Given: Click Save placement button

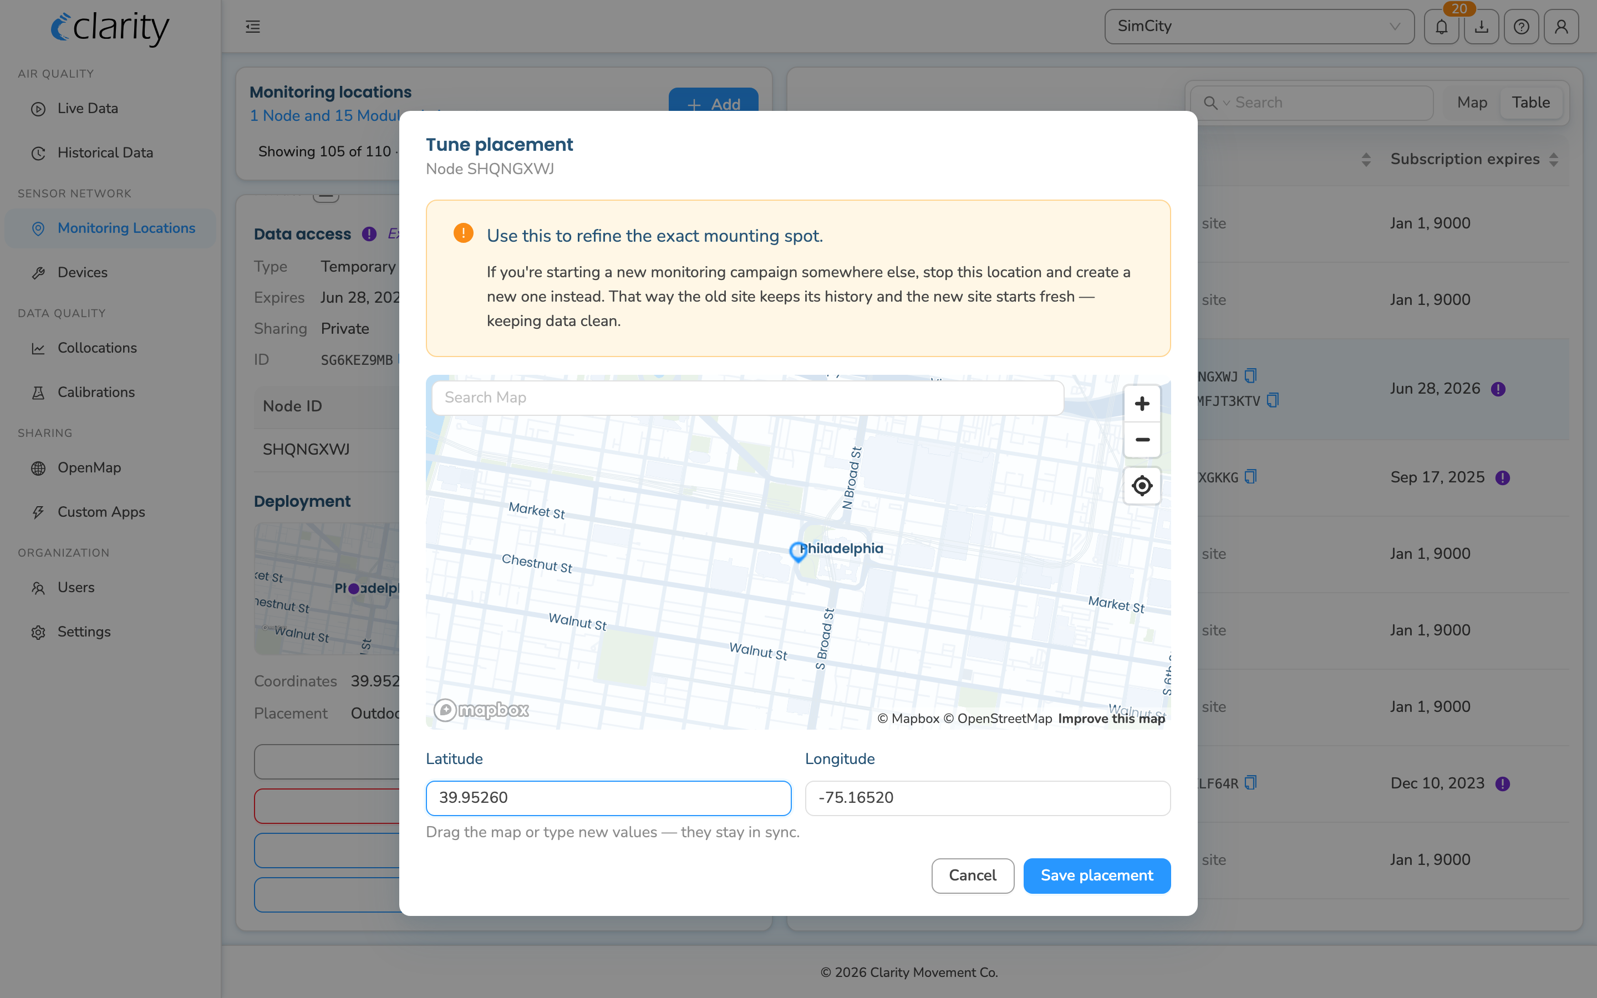Looking at the screenshot, I should (1097, 876).
